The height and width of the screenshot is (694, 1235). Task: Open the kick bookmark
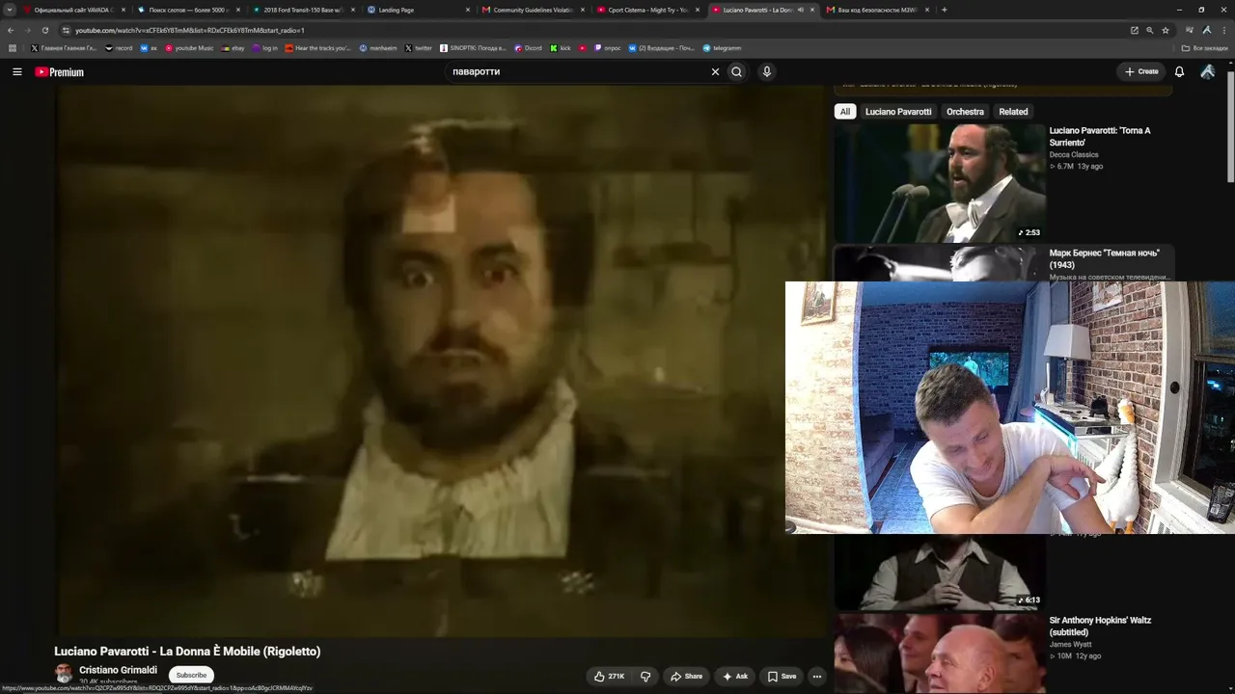(x=561, y=48)
